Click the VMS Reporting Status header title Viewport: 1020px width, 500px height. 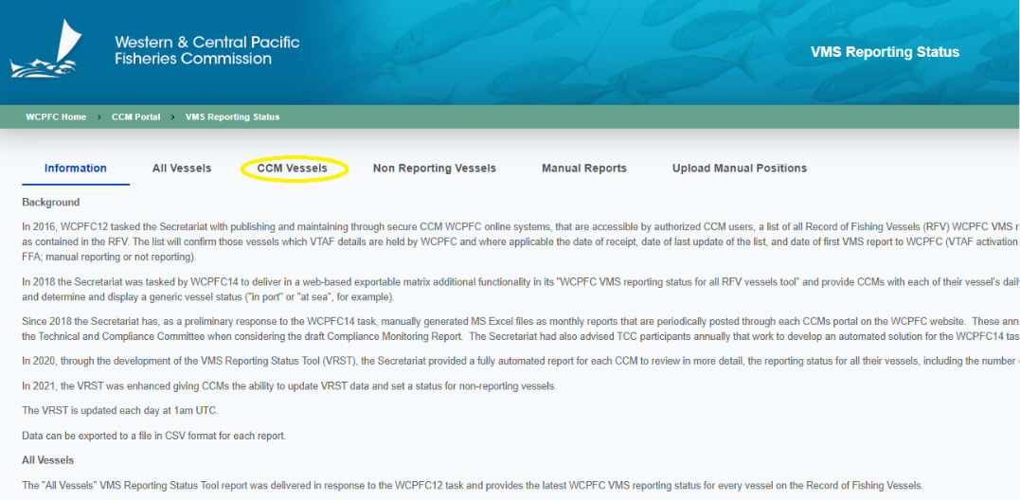click(885, 52)
